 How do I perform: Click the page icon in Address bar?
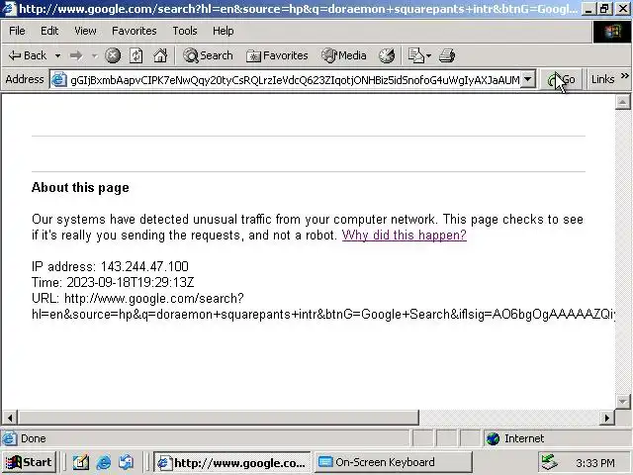[59, 79]
